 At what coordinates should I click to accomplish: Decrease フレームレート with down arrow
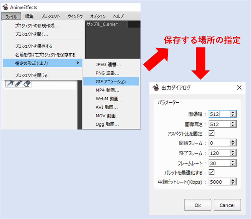tap(233, 165)
